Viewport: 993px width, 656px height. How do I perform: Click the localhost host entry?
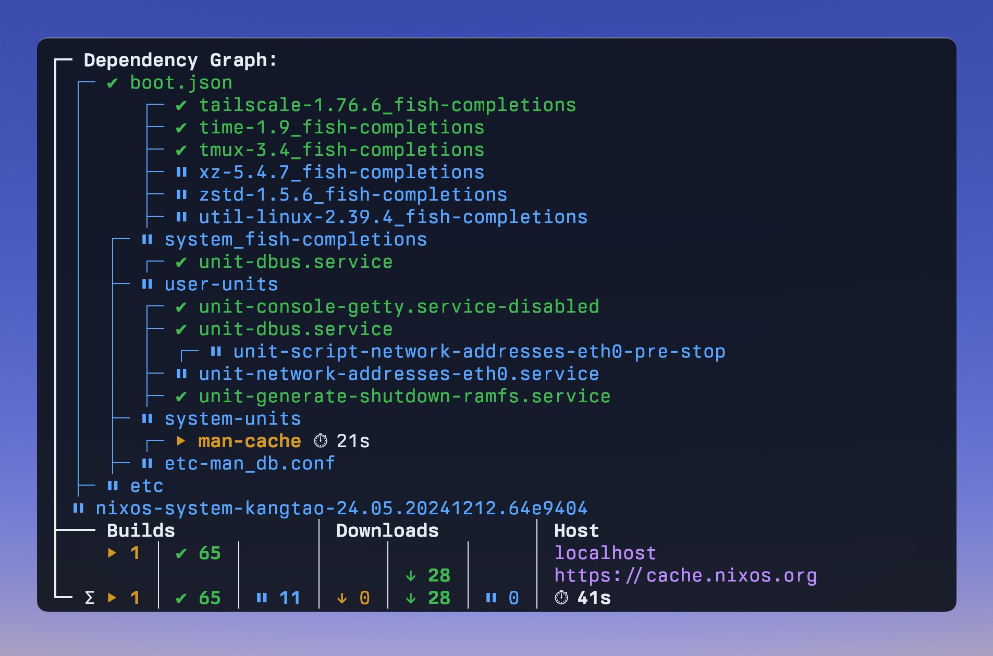[605, 553]
